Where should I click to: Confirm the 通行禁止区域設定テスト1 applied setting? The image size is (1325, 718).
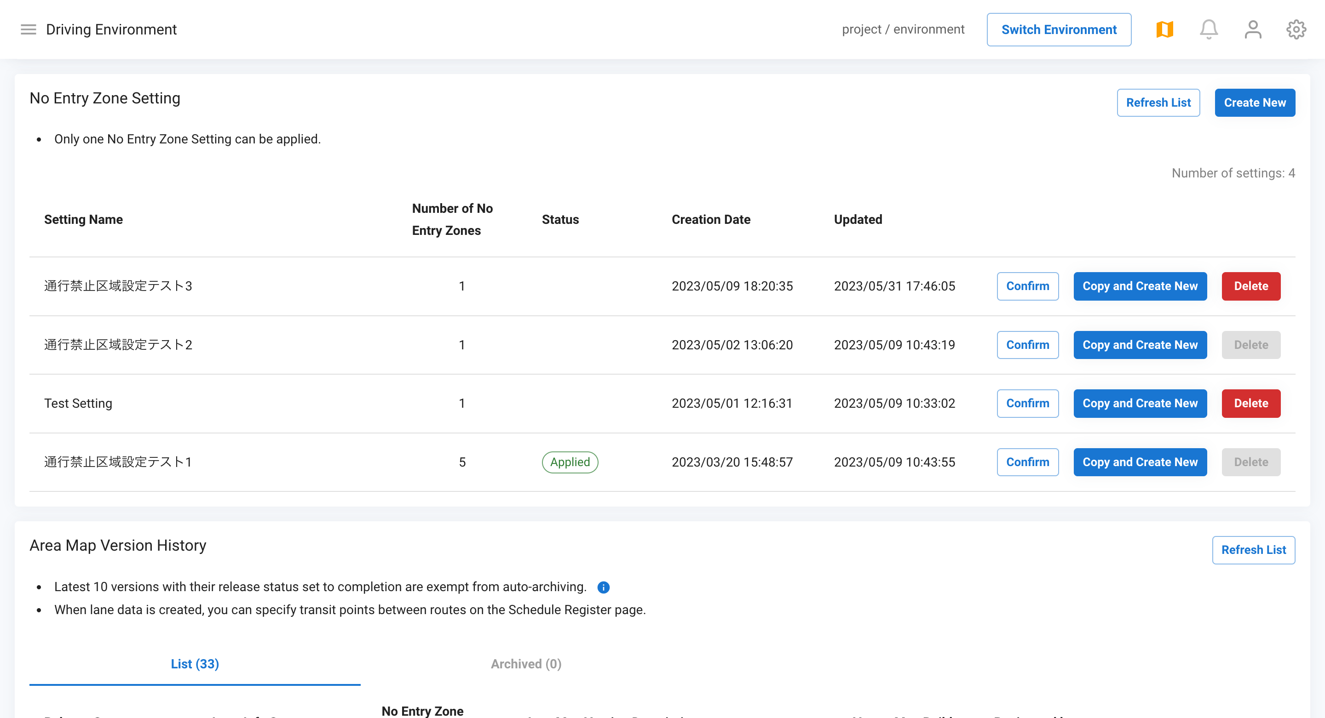[x=1027, y=462]
